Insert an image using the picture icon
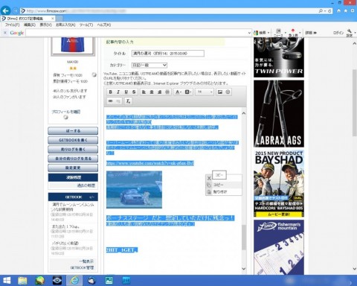 tap(220, 92)
